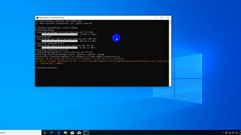Image resolution: width=241 pixels, height=135 pixels.
Task: Maximize the Command Prompt window
Action: pos(162,18)
